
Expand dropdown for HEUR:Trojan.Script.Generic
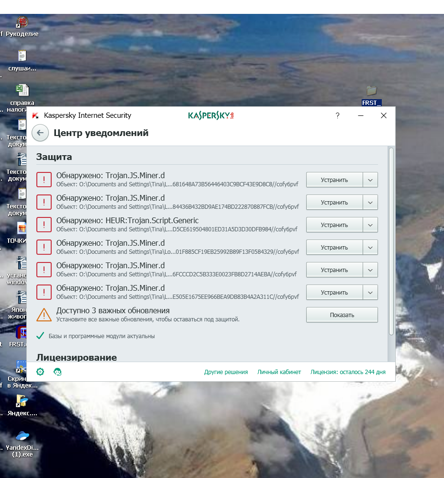(x=370, y=225)
